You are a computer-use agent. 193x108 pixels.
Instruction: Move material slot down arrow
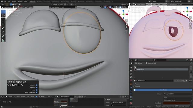coord(191,77)
